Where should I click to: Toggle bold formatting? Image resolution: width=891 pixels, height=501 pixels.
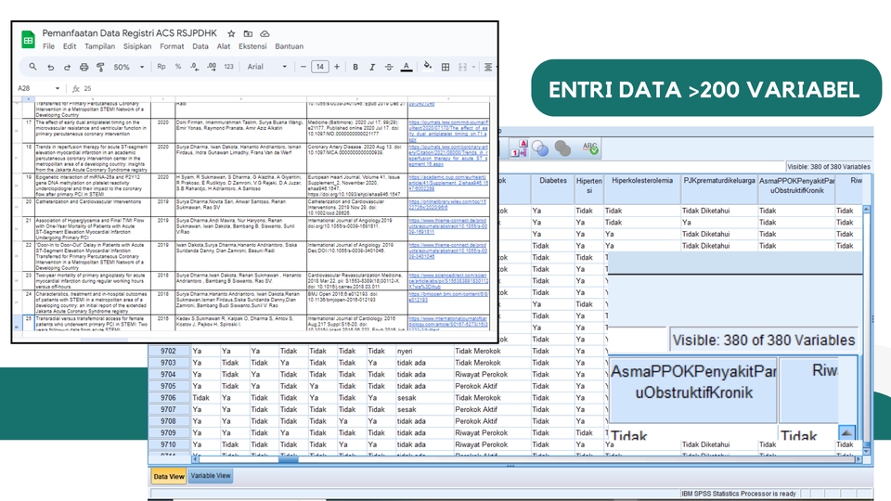coord(355,67)
